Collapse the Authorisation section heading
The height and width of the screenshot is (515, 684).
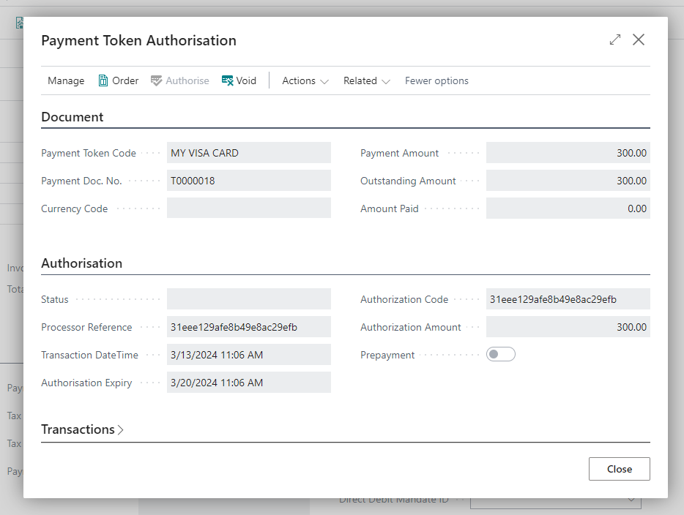click(81, 263)
